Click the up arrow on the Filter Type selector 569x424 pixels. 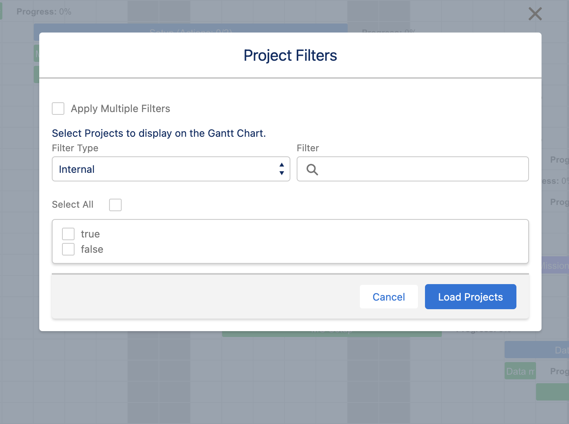click(x=281, y=165)
